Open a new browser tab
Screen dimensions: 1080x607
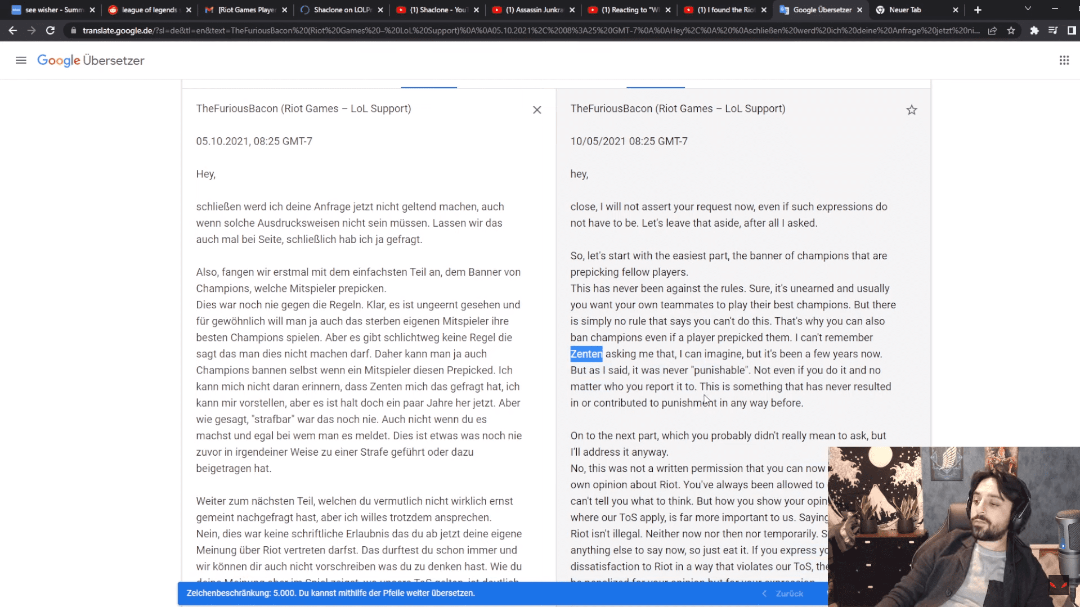pyautogui.click(x=978, y=10)
